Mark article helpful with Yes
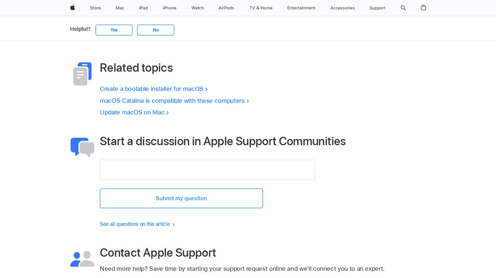This screenshot has height=278, width=496. (x=114, y=30)
